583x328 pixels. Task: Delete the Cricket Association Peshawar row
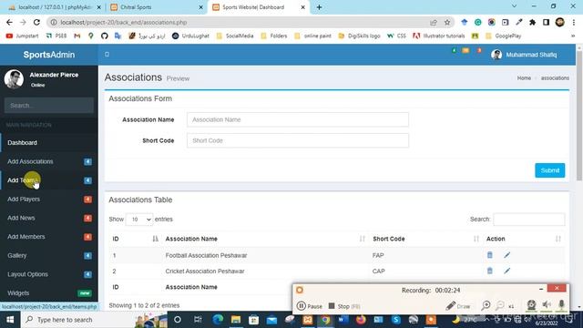(x=490, y=271)
